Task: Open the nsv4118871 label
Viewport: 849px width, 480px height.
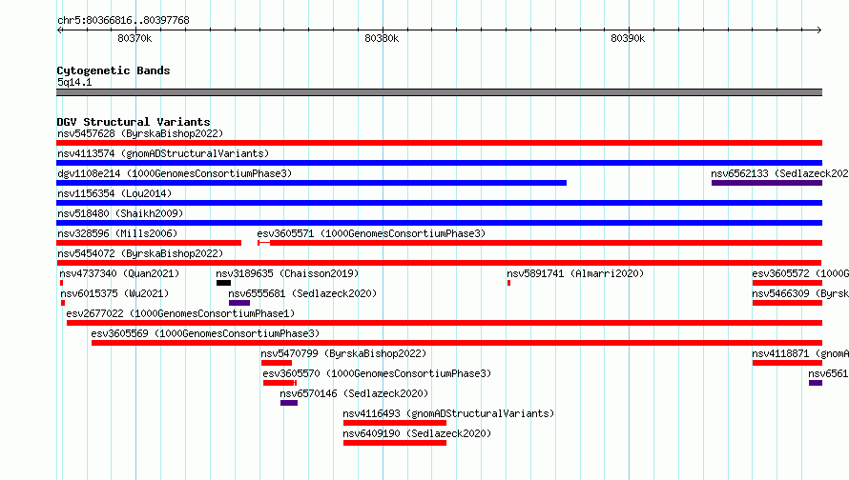Action: [800, 353]
